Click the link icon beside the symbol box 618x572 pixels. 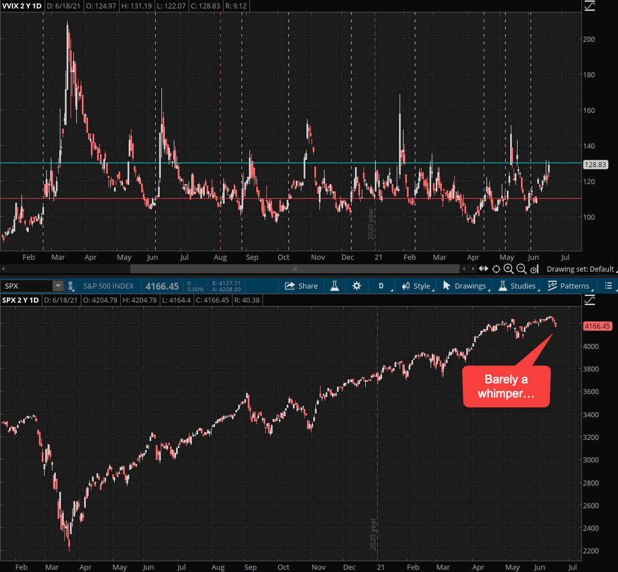pyautogui.click(x=71, y=286)
